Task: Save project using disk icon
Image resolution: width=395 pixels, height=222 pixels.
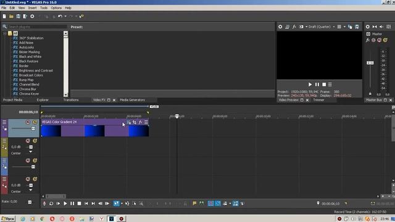Action: click(x=18, y=17)
